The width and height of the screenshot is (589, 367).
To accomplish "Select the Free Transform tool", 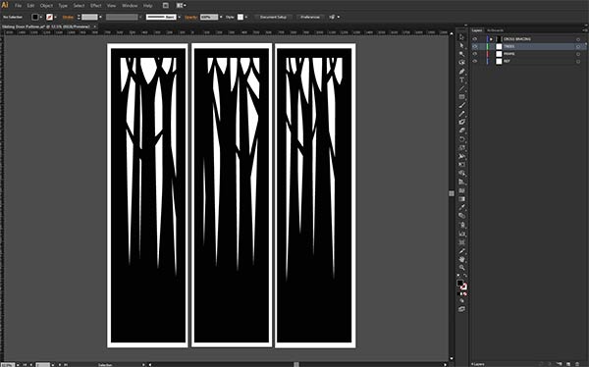I will (461, 165).
